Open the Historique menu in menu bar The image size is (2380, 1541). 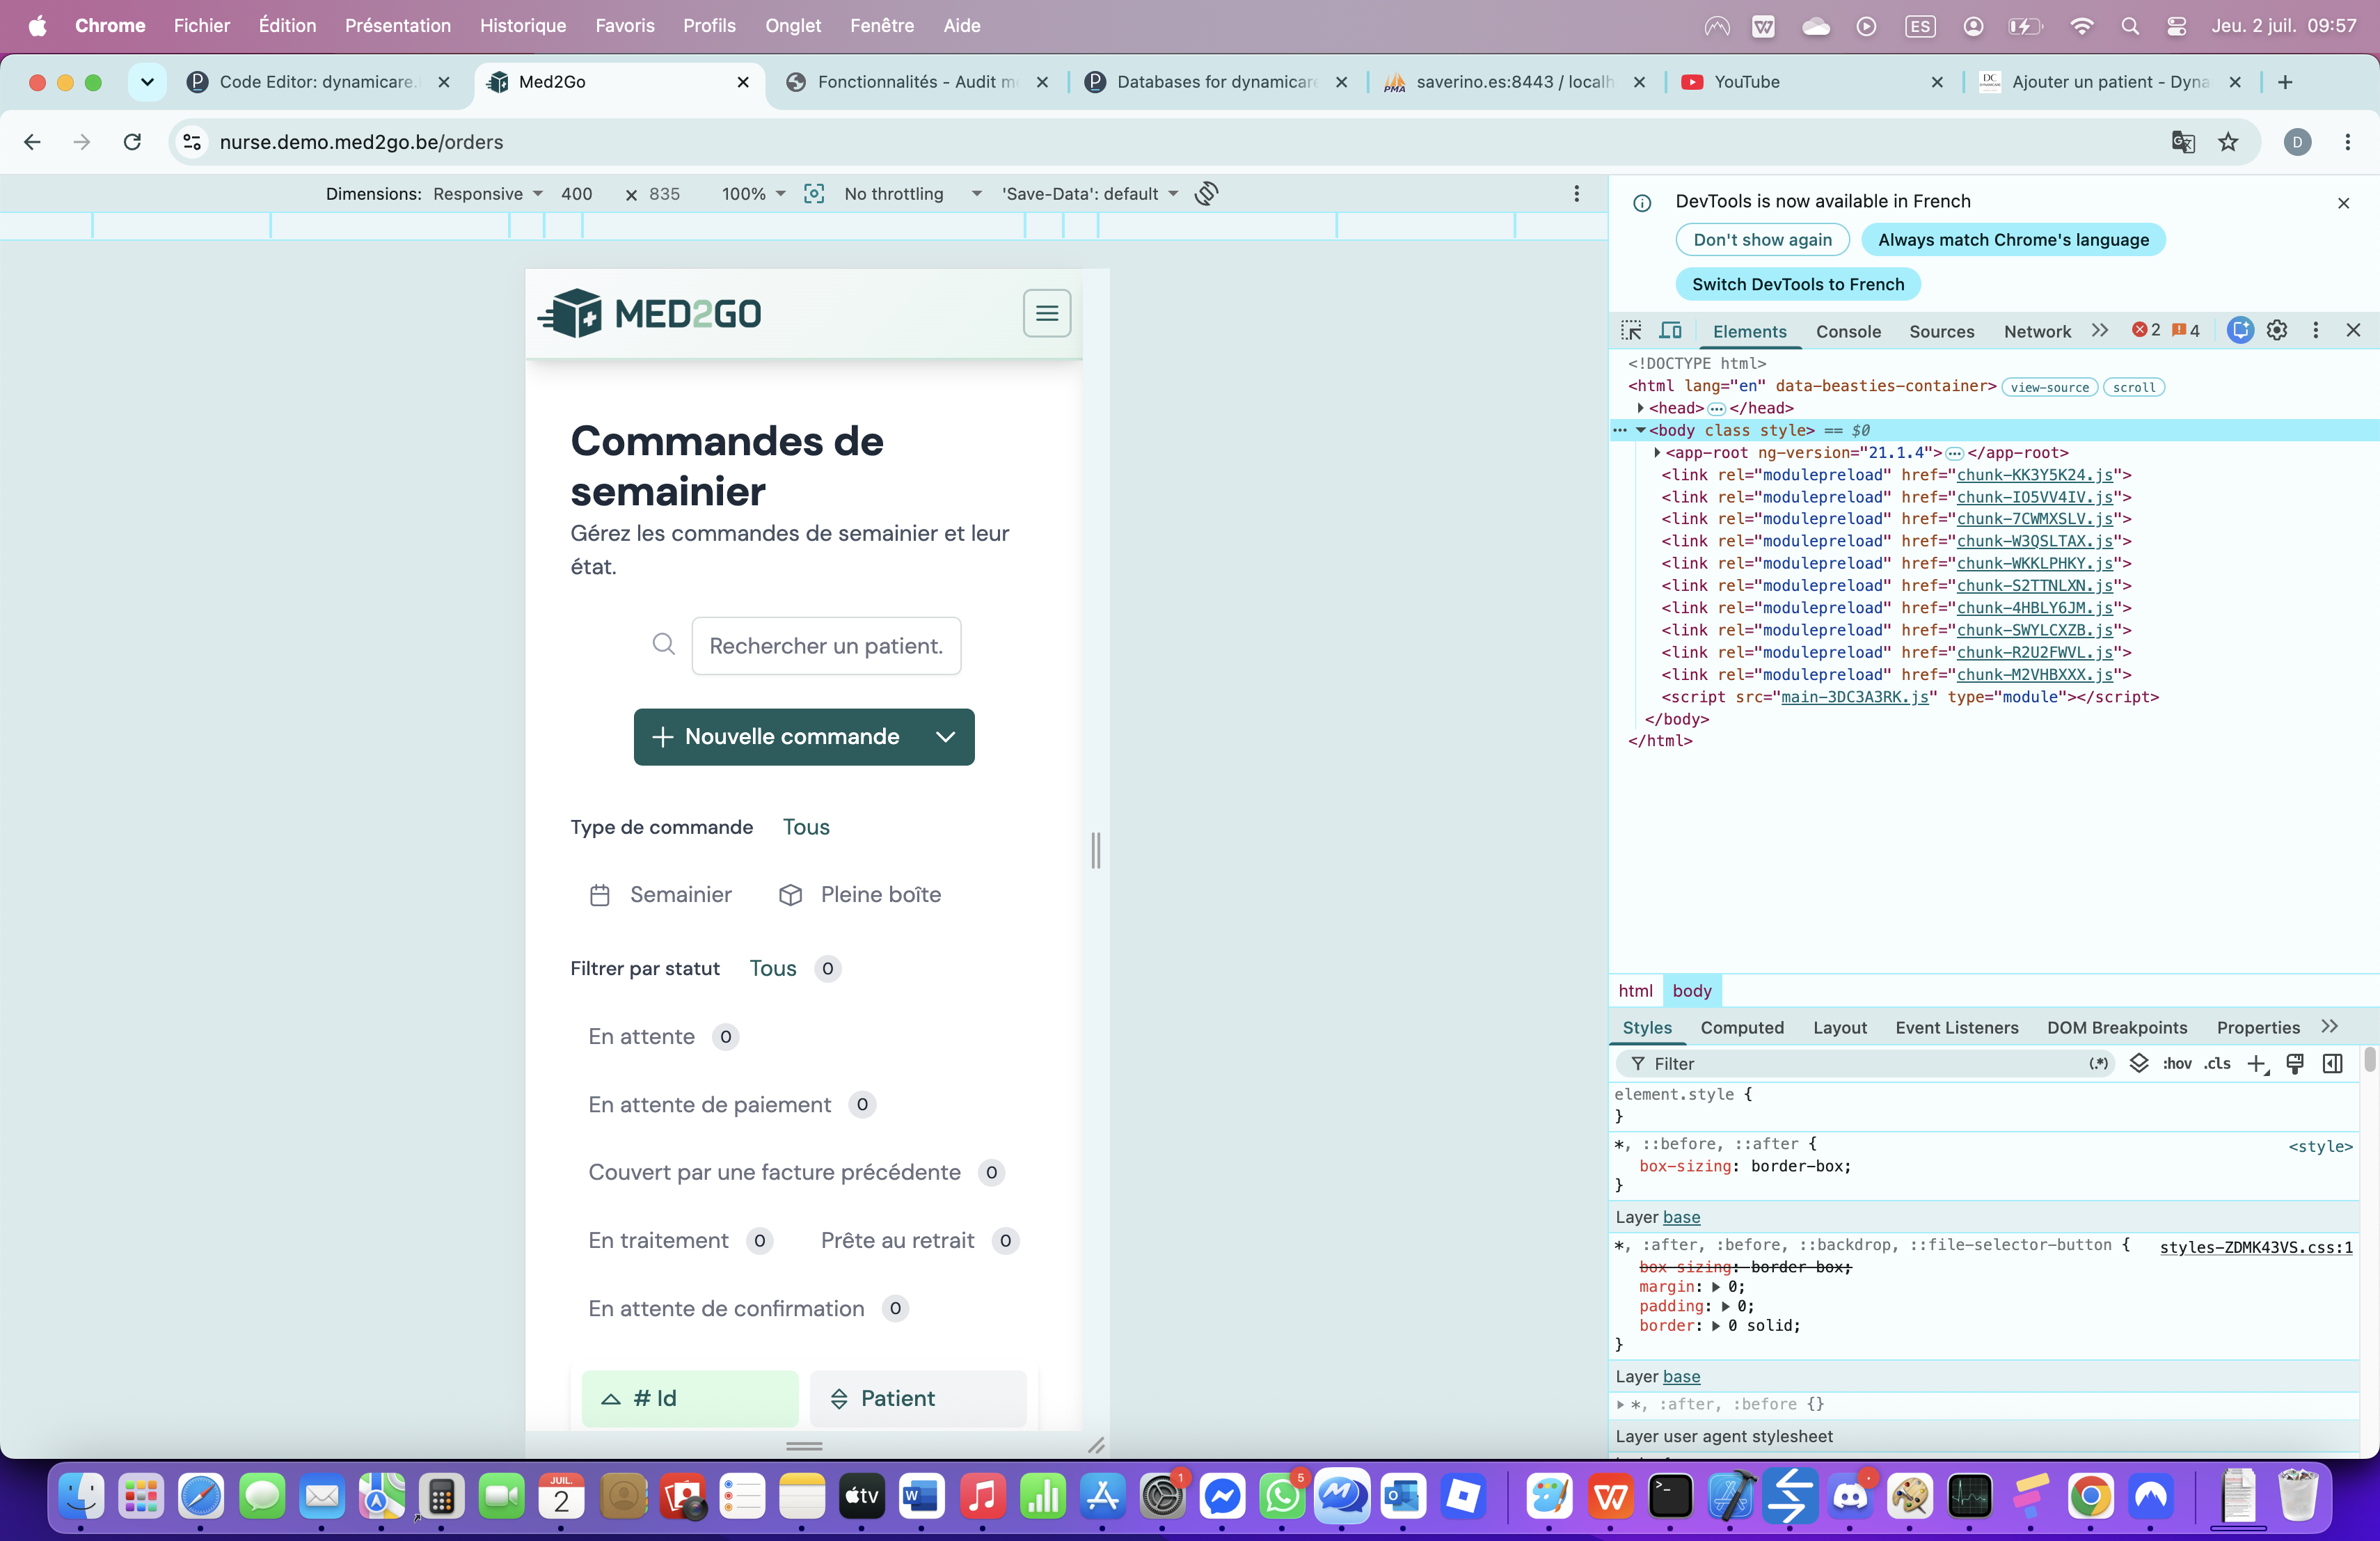tap(522, 26)
